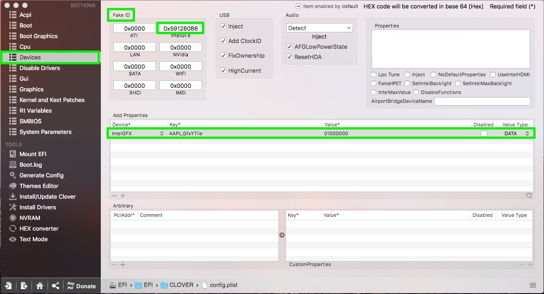
Task: Click the Graphics section list icon
Action: pyautogui.click(x=12, y=89)
